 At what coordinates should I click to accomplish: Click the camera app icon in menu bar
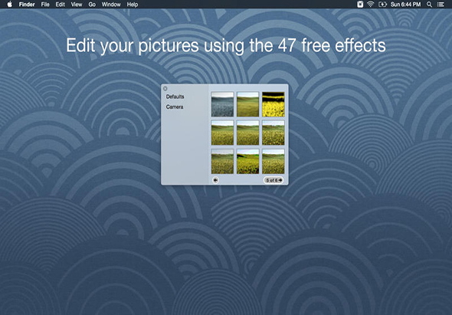pos(360,5)
